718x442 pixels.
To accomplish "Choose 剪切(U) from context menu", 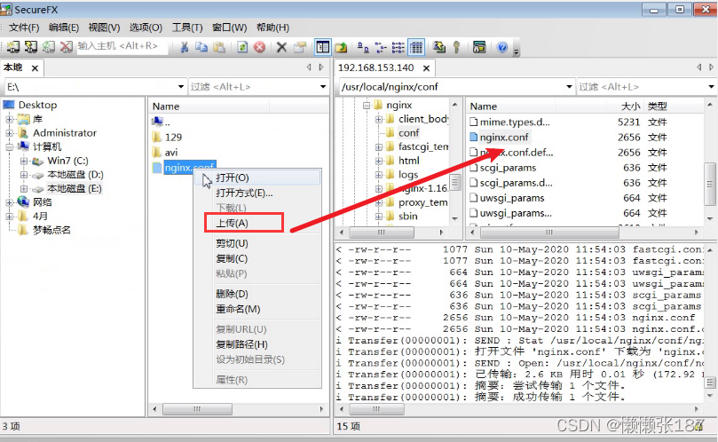I will click(257, 243).
